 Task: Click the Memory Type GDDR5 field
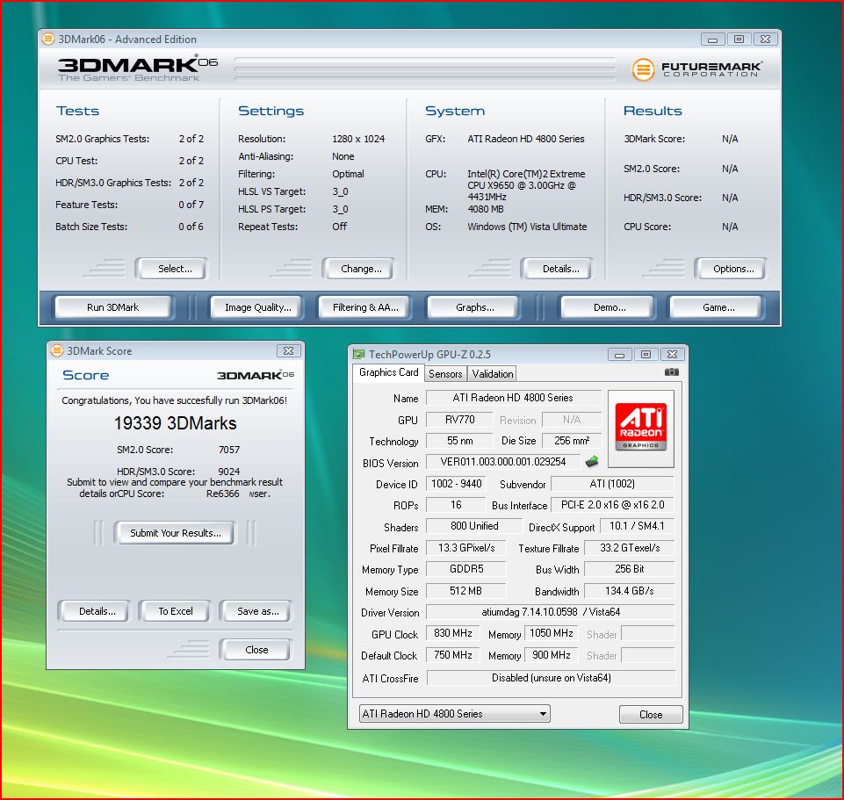click(466, 569)
